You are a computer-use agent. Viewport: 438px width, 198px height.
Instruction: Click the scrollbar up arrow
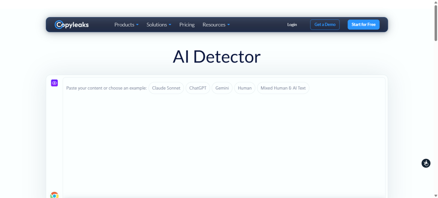click(436, 2)
